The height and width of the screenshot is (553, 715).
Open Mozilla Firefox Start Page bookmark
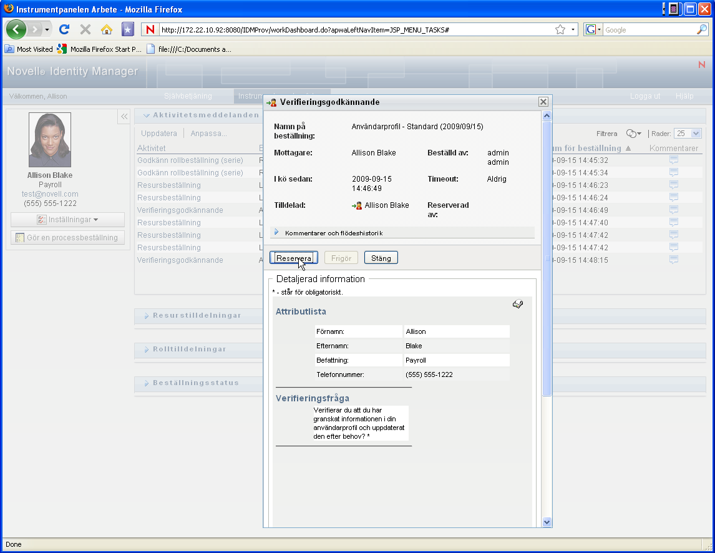pos(100,49)
